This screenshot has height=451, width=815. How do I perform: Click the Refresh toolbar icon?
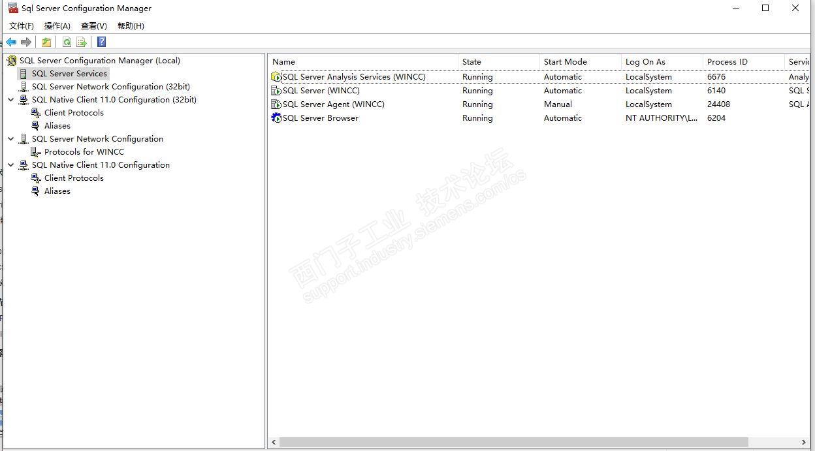(x=67, y=42)
